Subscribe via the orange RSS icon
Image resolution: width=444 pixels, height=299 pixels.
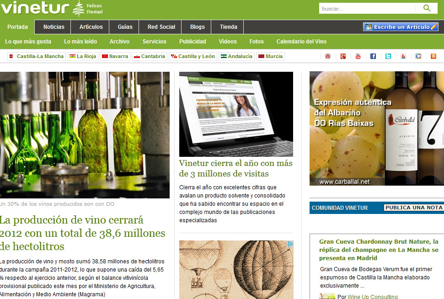pos(433,56)
